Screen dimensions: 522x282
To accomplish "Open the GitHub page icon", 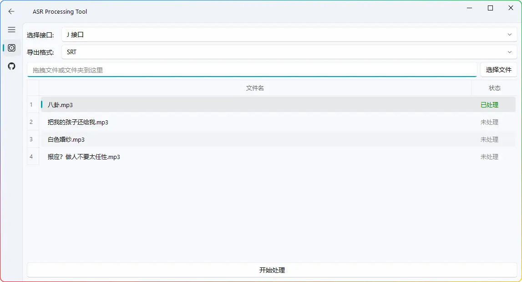I will (11, 66).
